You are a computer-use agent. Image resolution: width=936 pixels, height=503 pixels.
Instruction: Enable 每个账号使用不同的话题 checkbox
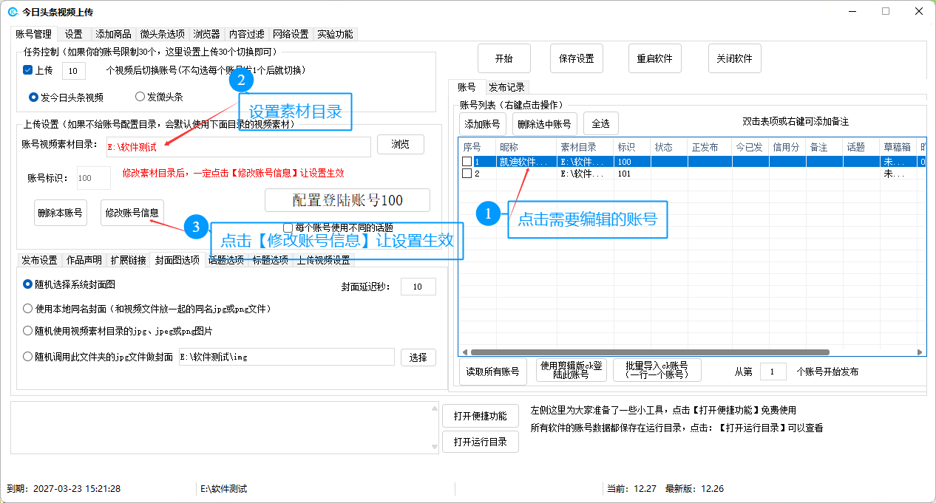point(288,227)
